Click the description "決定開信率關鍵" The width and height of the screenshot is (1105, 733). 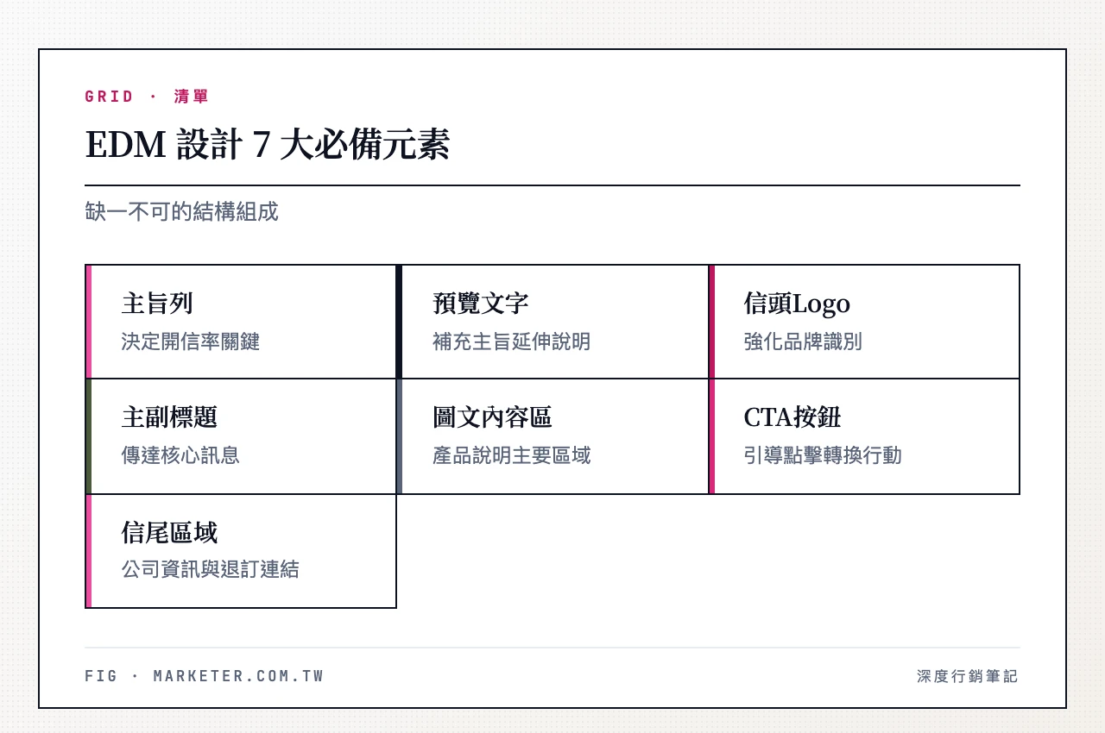tap(190, 341)
